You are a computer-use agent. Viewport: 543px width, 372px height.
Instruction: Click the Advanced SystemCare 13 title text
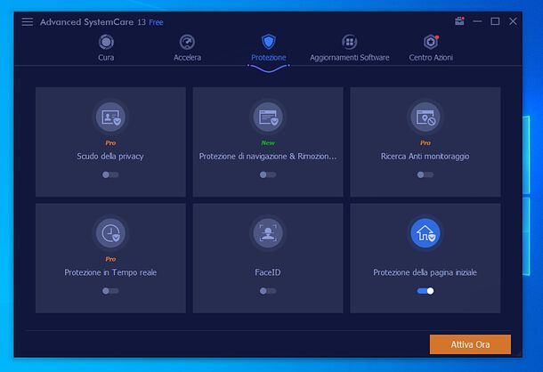[93, 22]
